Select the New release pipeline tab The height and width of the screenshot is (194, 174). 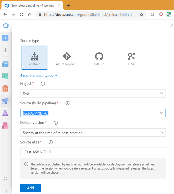pyautogui.click(x=32, y=6)
